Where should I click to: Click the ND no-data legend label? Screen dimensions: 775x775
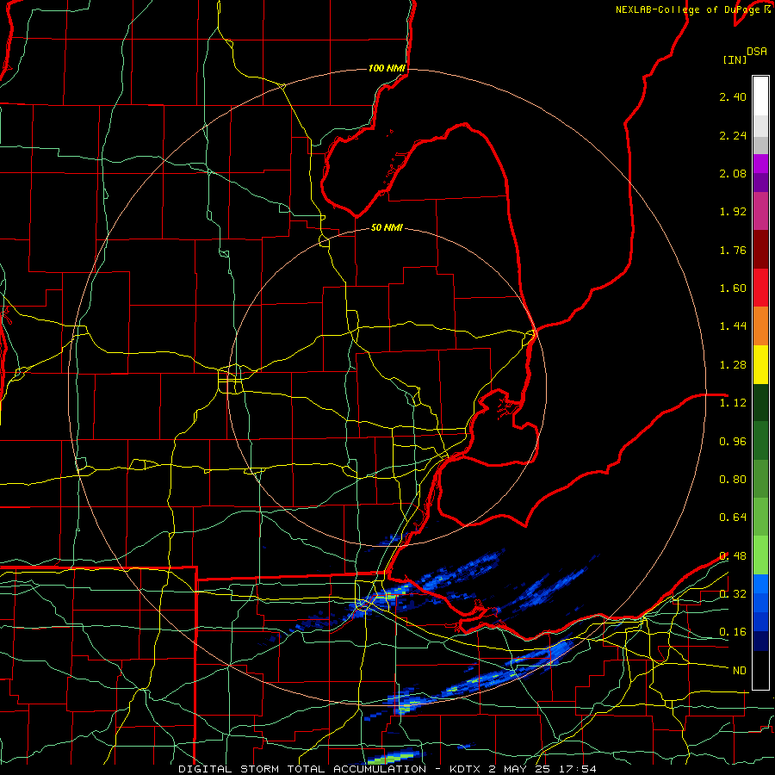click(740, 671)
